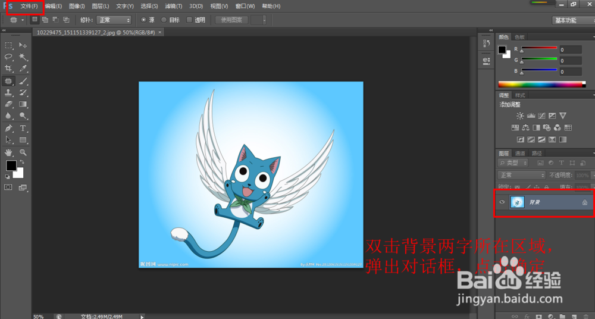Select the Crop tool

coord(8,68)
